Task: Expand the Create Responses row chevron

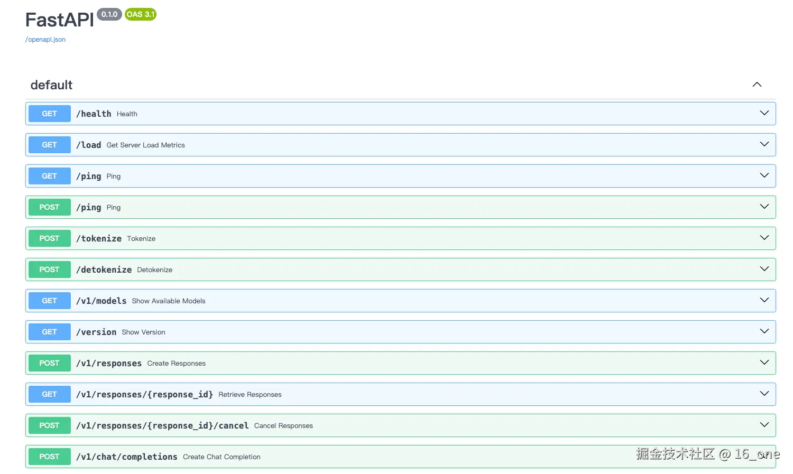Action: [x=764, y=363]
